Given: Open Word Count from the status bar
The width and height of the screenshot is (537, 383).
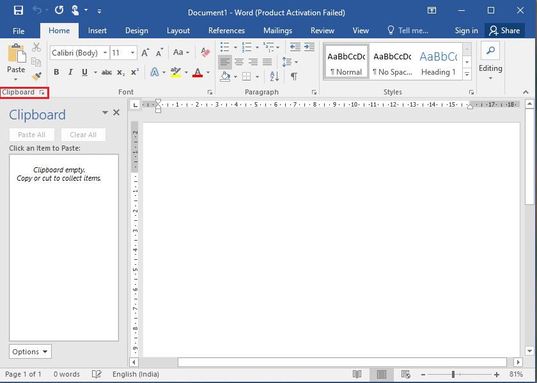Looking at the screenshot, I should point(66,374).
